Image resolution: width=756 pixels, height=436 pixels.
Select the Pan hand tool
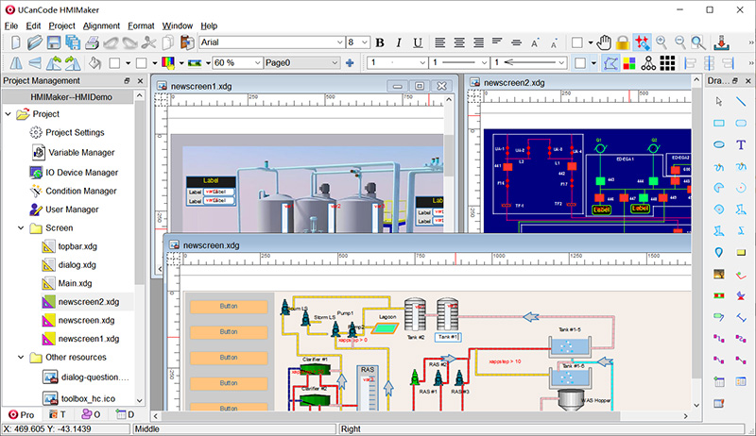click(604, 42)
